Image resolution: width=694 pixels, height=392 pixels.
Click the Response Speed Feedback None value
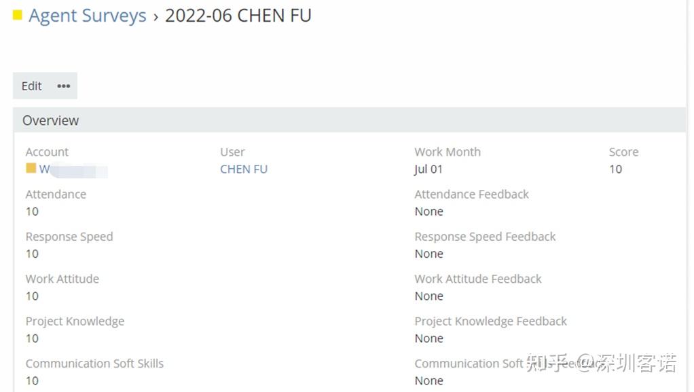[x=428, y=254]
